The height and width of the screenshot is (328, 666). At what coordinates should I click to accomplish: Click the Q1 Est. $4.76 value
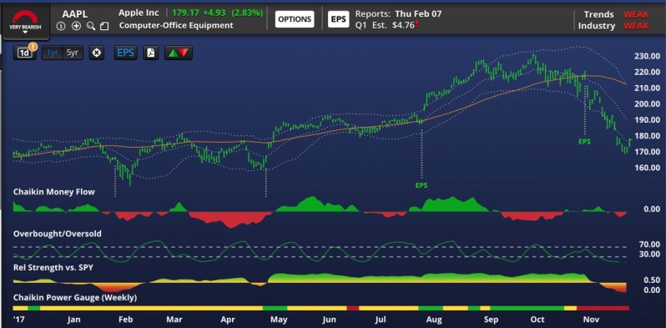tap(385, 25)
